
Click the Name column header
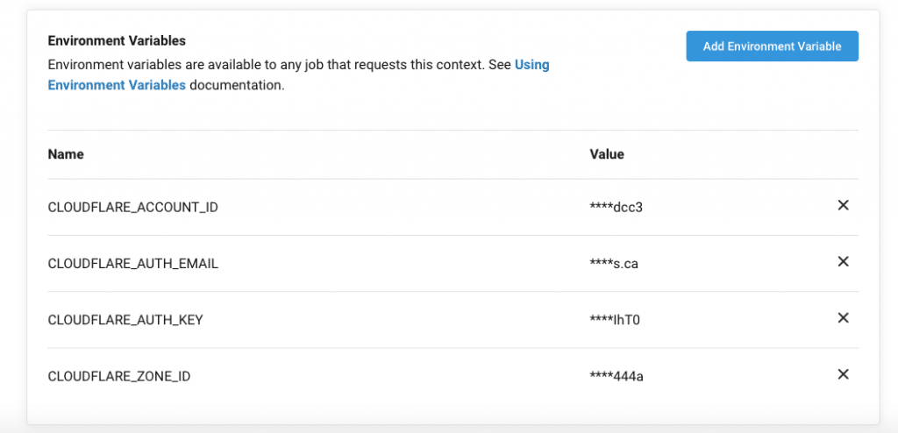(66, 154)
